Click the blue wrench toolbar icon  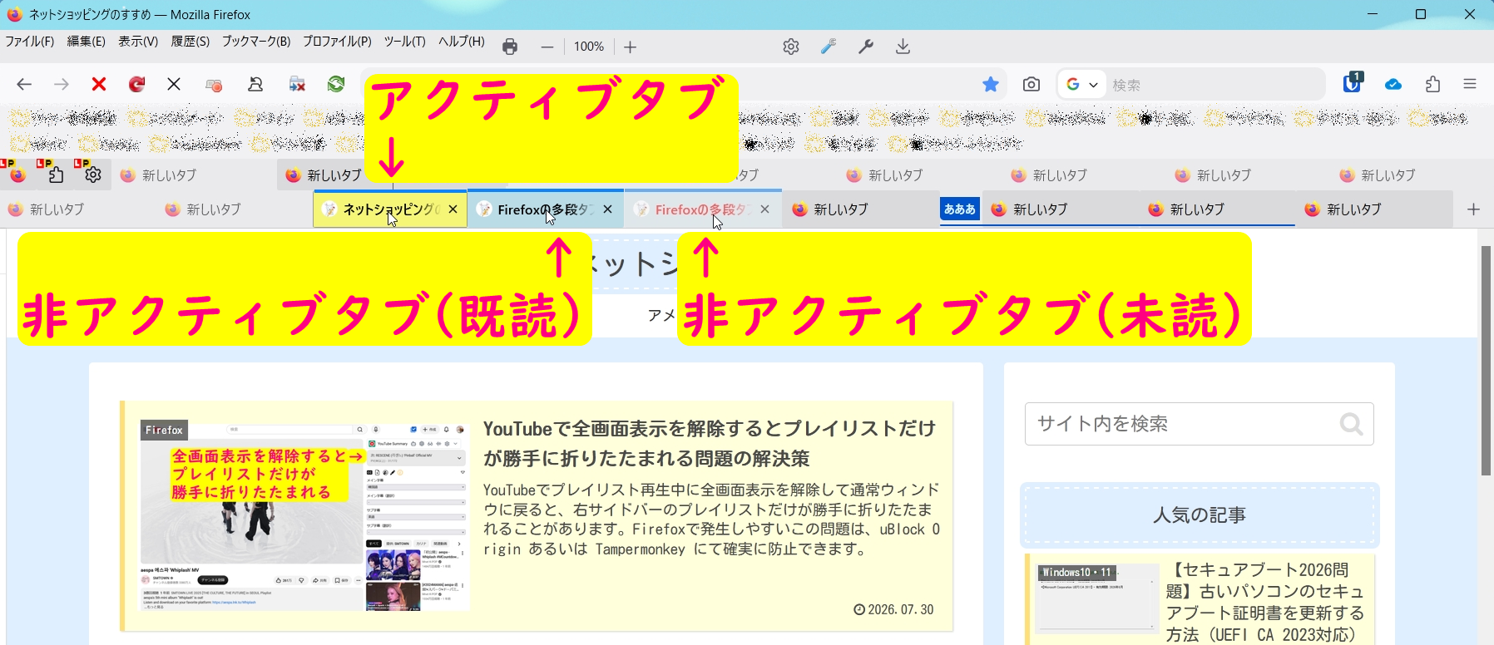point(828,47)
